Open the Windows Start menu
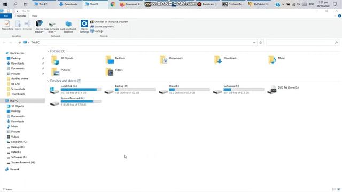This screenshot has height=192, width=342. point(5,4)
